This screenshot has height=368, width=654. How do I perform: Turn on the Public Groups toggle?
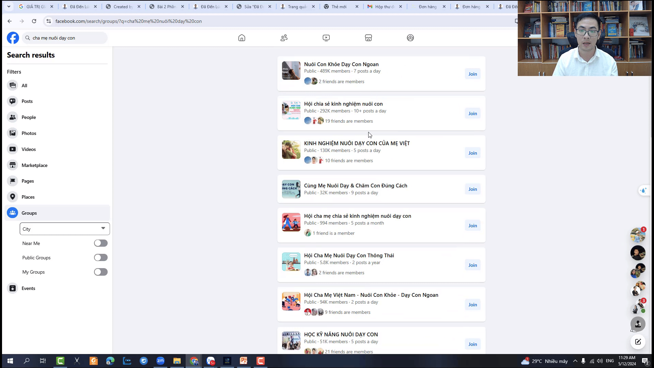[100, 258]
